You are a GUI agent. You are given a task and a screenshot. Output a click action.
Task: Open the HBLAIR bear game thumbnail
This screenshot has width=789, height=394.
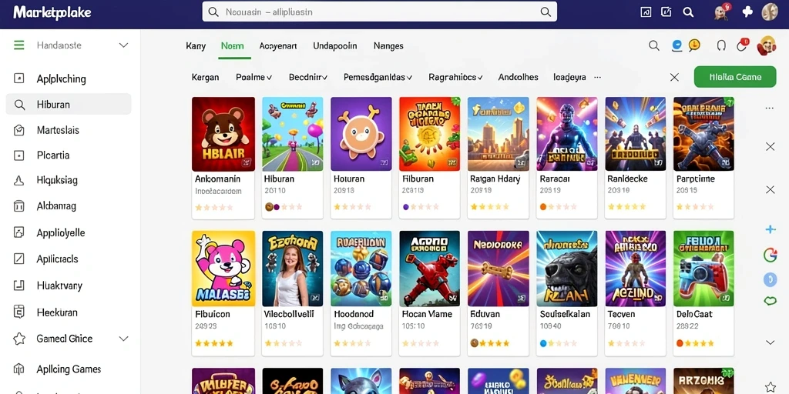223,134
